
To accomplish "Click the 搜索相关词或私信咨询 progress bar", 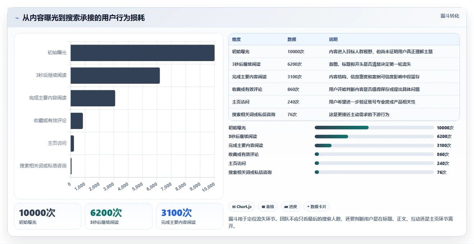I will pos(374,172).
